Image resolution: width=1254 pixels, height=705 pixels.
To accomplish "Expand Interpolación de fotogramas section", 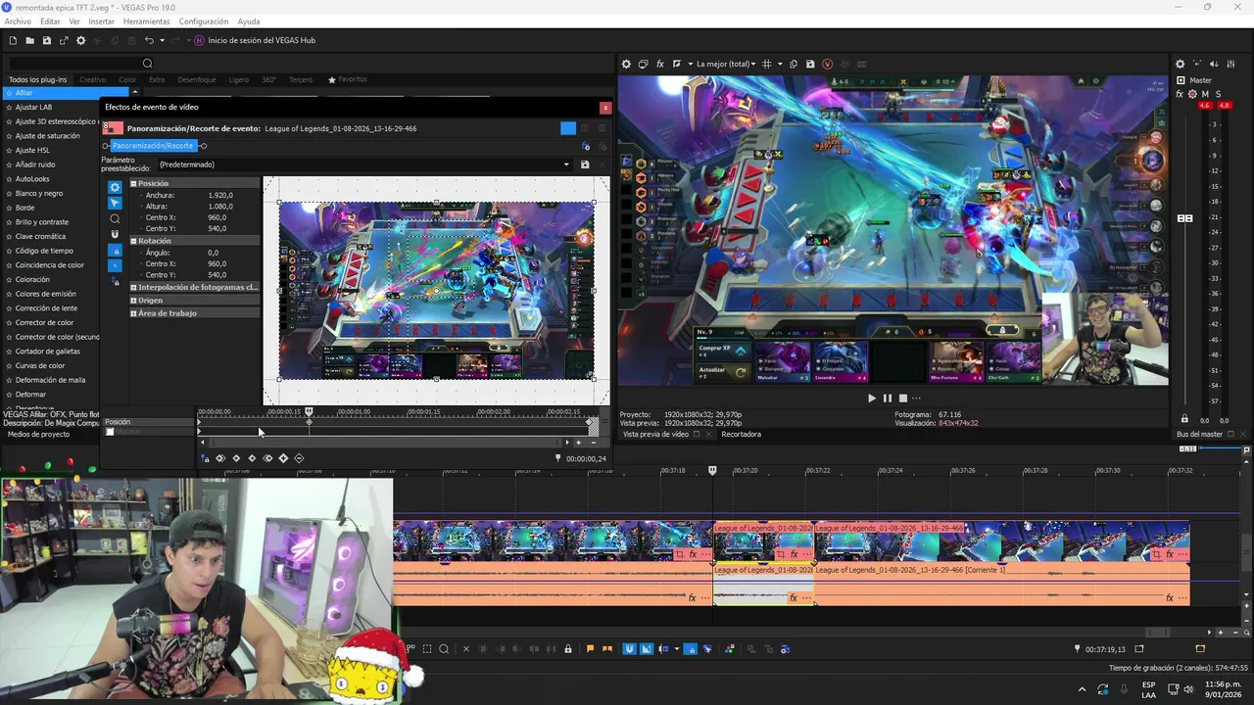I will [134, 287].
